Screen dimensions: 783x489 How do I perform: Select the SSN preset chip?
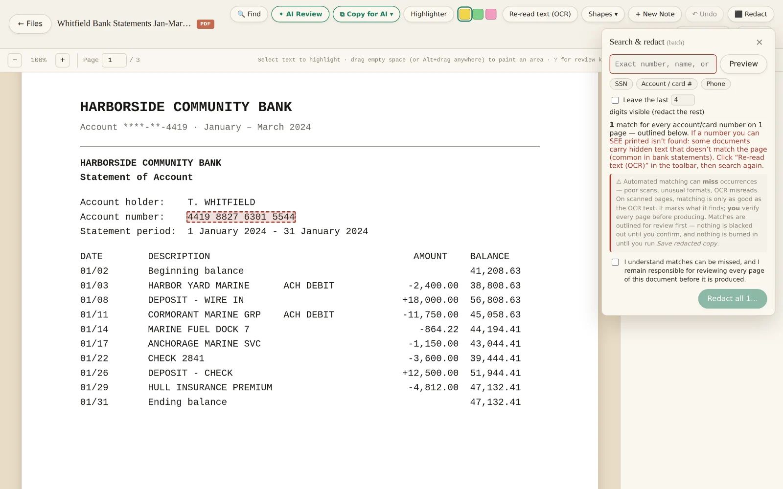pos(621,84)
